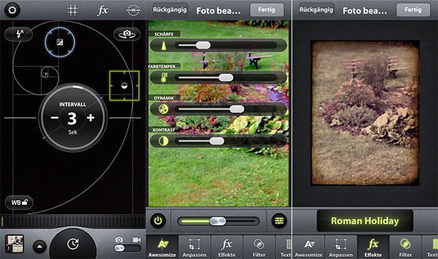The width and height of the screenshot is (438, 259).
Task: Tap the blue exposure circle reticle
Action: (x=60, y=42)
